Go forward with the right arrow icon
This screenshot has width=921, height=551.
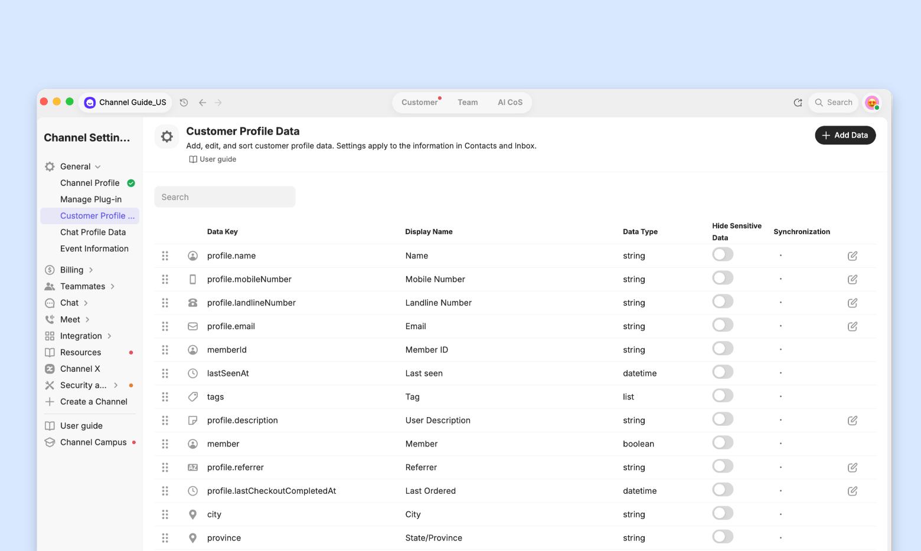pyautogui.click(x=218, y=103)
